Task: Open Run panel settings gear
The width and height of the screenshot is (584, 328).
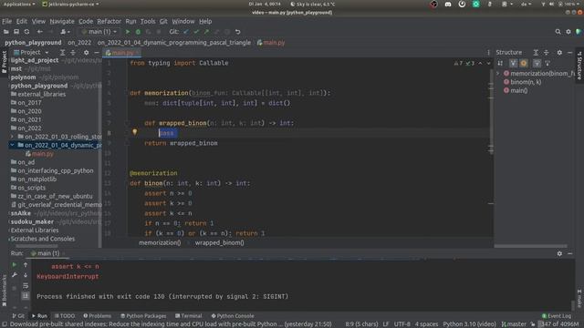Action: pyautogui.click(x=559, y=253)
